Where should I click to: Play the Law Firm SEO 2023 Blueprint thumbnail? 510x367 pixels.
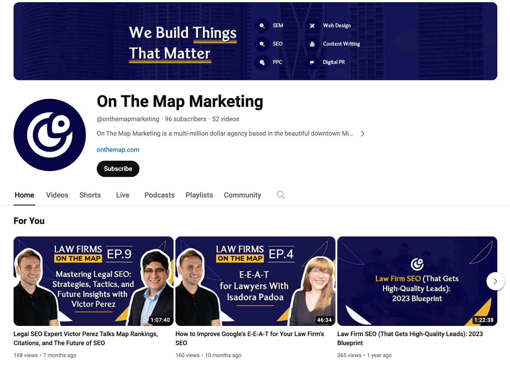417,281
